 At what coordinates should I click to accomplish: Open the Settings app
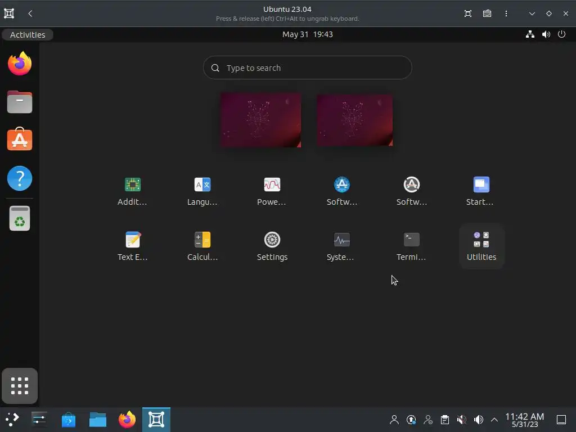tap(272, 246)
